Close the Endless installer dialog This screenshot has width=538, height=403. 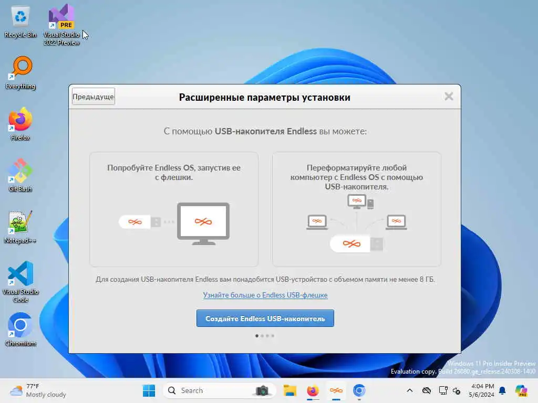tap(449, 97)
